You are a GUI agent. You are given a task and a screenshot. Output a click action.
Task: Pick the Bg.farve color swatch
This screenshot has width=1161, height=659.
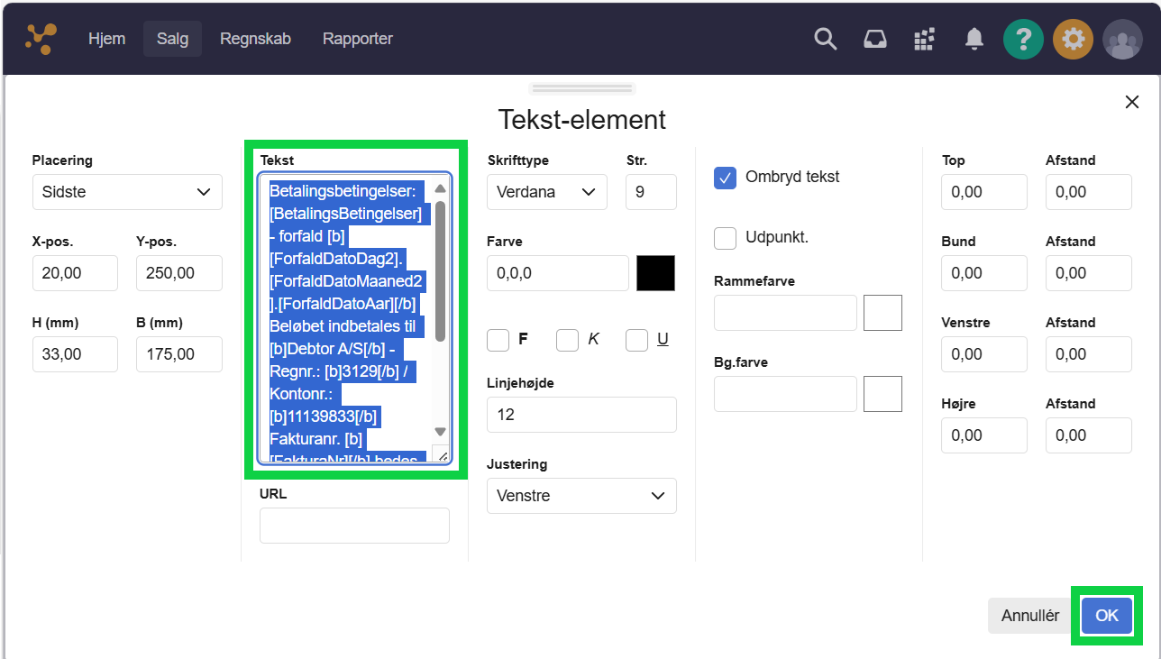click(882, 394)
